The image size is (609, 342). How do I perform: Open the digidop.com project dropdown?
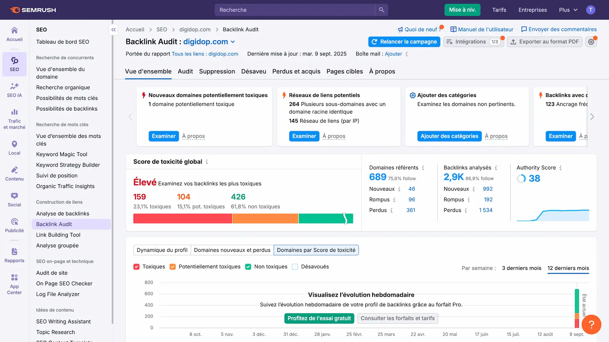(209, 42)
